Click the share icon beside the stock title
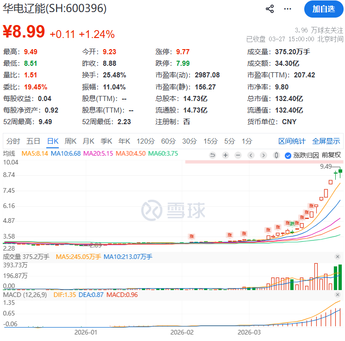Viewport: 345px width, 341px height. 270,9
